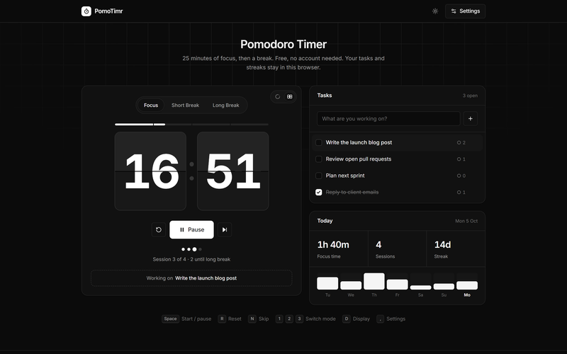Click the 'Working on' current task box
Viewport: 567px width, 354px height.
191,278
